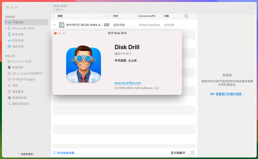Select the storage devices drive icon in the sidebar

point(9,22)
